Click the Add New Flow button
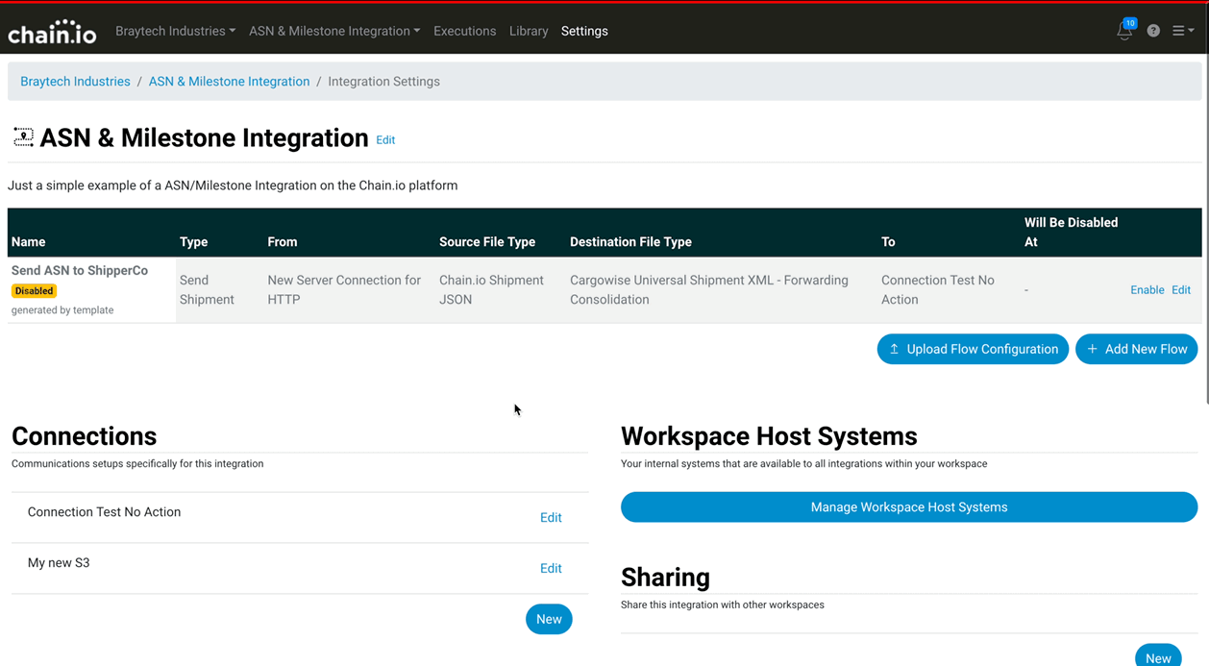The height and width of the screenshot is (666, 1209). (x=1136, y=349)
